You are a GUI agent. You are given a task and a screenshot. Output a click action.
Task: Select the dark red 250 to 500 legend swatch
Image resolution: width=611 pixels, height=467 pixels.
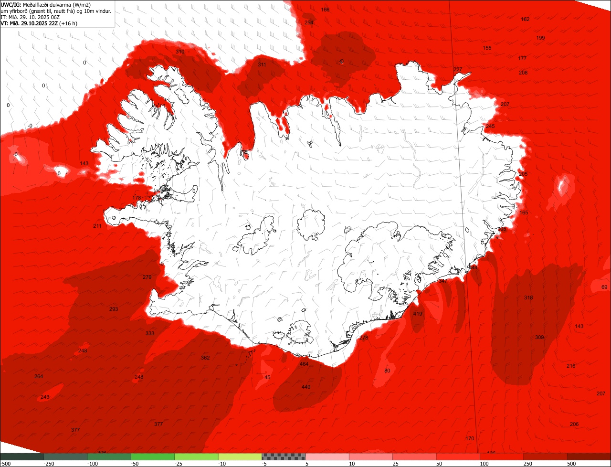pyautogui.click(x=546, y=456)
